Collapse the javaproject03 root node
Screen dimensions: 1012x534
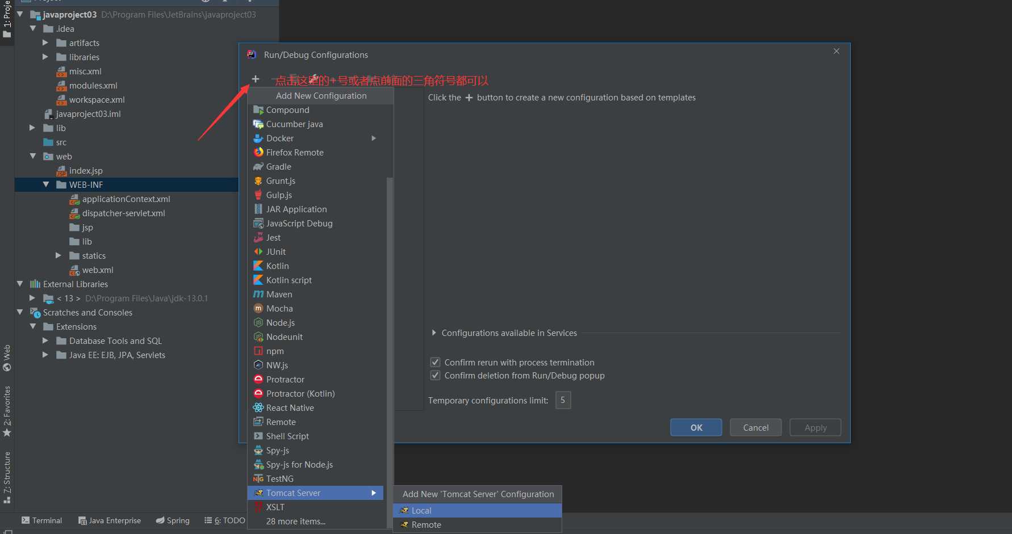pyautogui.click(x=20, y=14)
